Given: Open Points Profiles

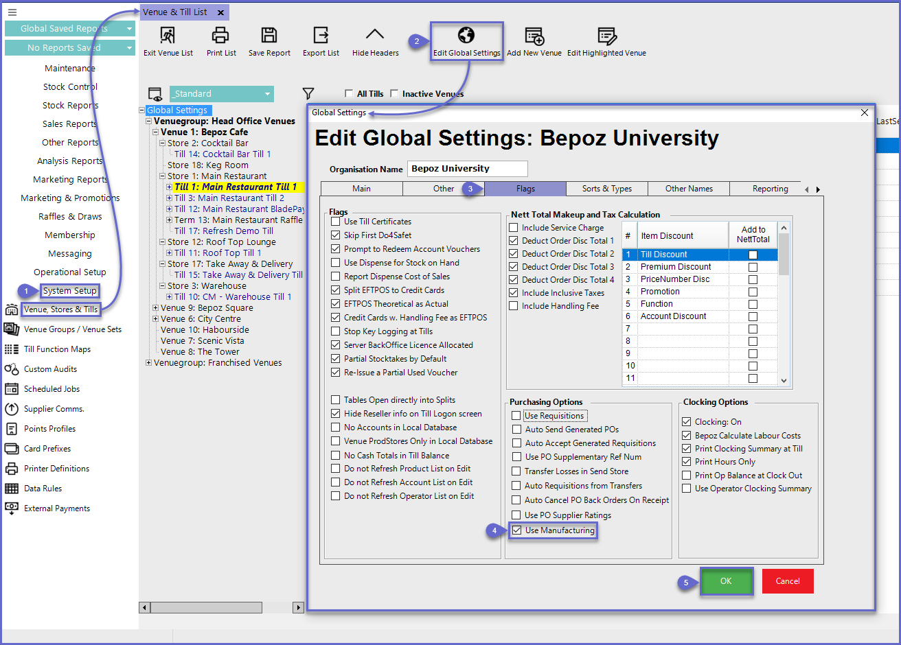Looking at the screenshot, I should [x=49, y=429].
